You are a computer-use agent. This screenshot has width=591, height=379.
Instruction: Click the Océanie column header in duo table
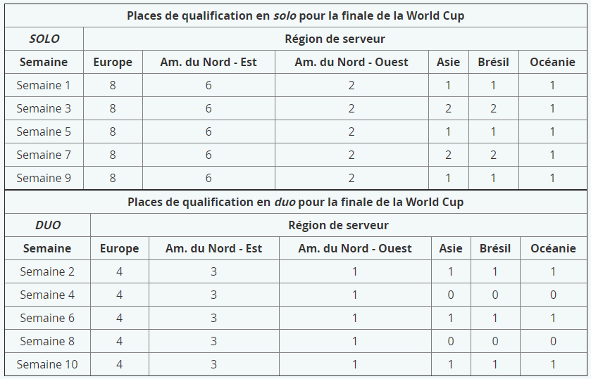pos(553,248)
